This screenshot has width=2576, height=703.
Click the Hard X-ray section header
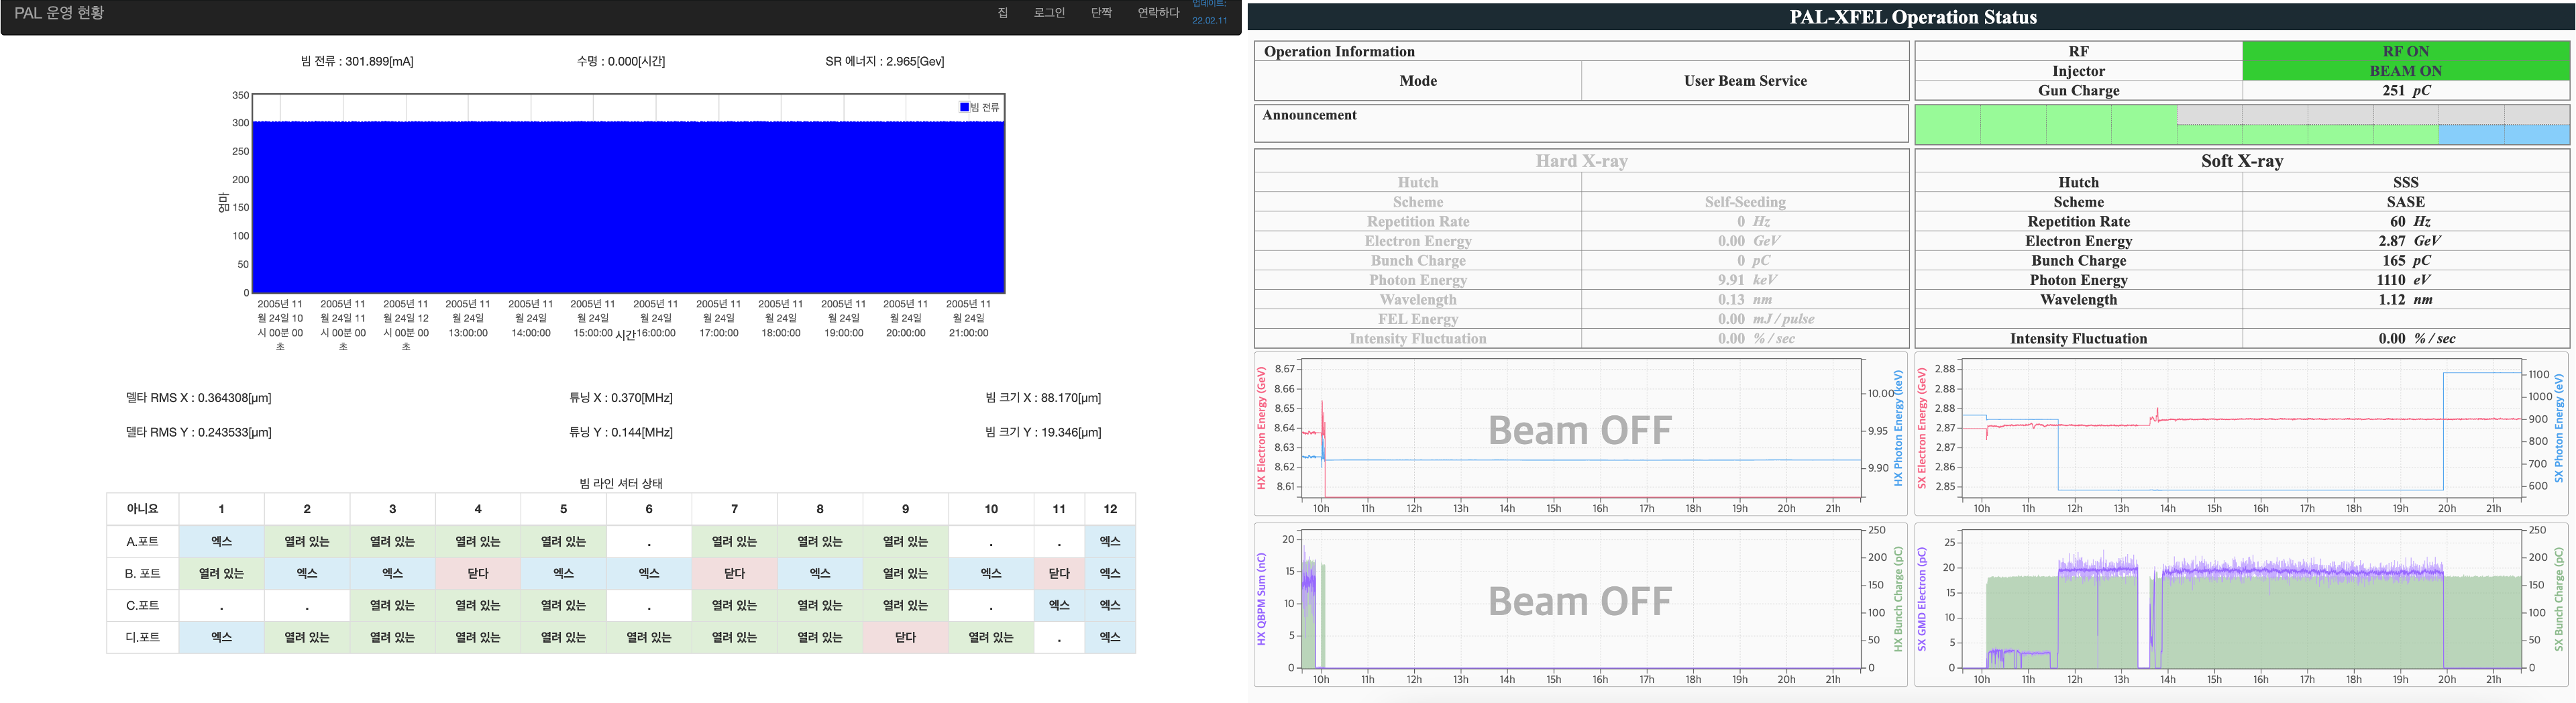click(1580, 161)
